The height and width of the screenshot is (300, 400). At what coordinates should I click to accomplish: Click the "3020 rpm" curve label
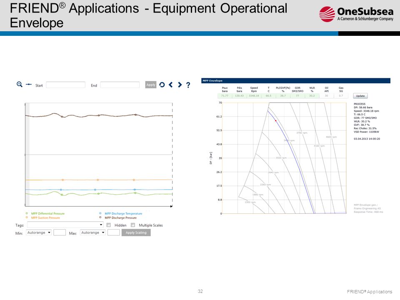281,158
